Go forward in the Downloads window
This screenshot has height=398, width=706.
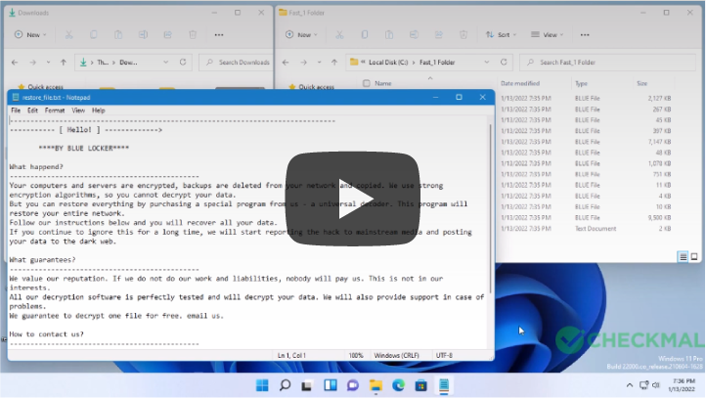click(x=32, y=63)
